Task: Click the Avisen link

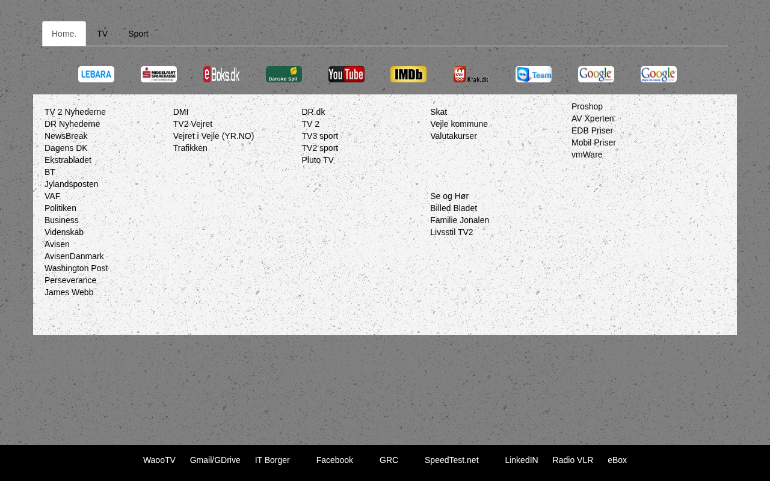Action: (x=57, y=244)
